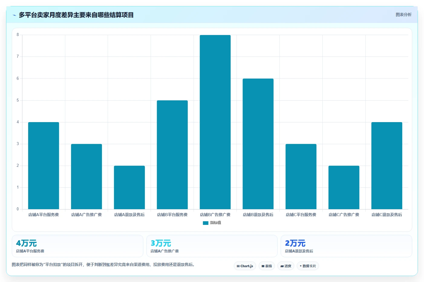Screen dimensions: 424x282
Task: Select the 店铺B平台服务费 bar
Action: click(x=172, y=155)
